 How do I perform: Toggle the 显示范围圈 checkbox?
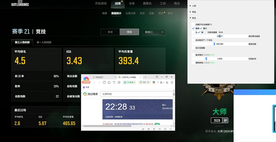[193, 48]
